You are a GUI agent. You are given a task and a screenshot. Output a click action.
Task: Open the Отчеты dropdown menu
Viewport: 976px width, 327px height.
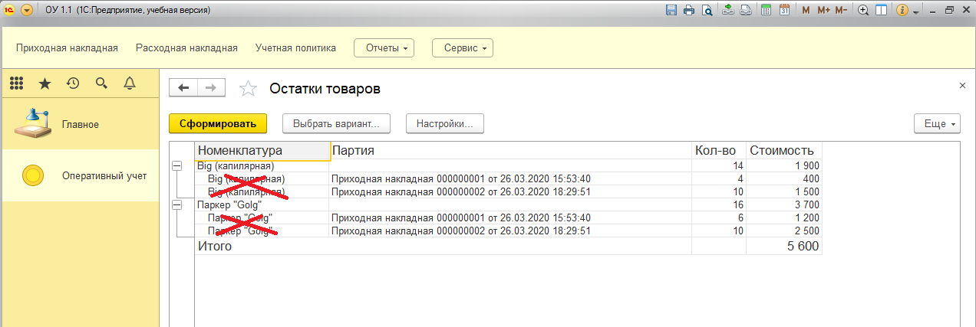(x=384, y=48)
